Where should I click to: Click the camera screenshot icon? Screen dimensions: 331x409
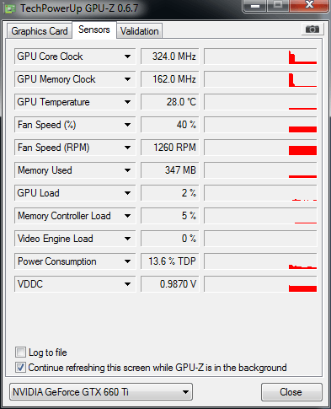pos(312,30)
